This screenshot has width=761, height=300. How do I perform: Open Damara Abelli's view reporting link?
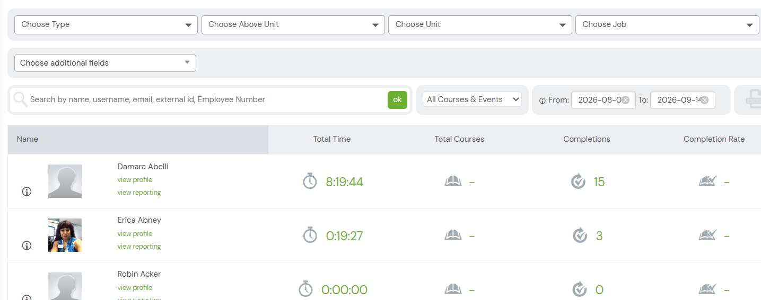pos(139,193)
